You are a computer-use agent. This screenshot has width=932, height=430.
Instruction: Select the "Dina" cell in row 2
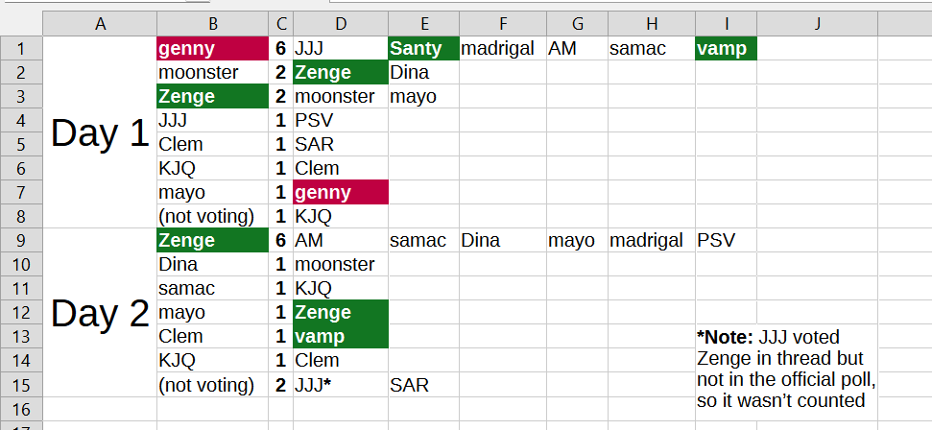tap(423, 73)
